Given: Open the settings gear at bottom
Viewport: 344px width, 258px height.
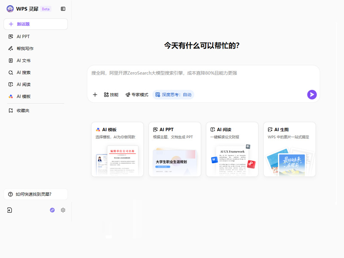Looking at the screenshot, I should pos(63,210).
